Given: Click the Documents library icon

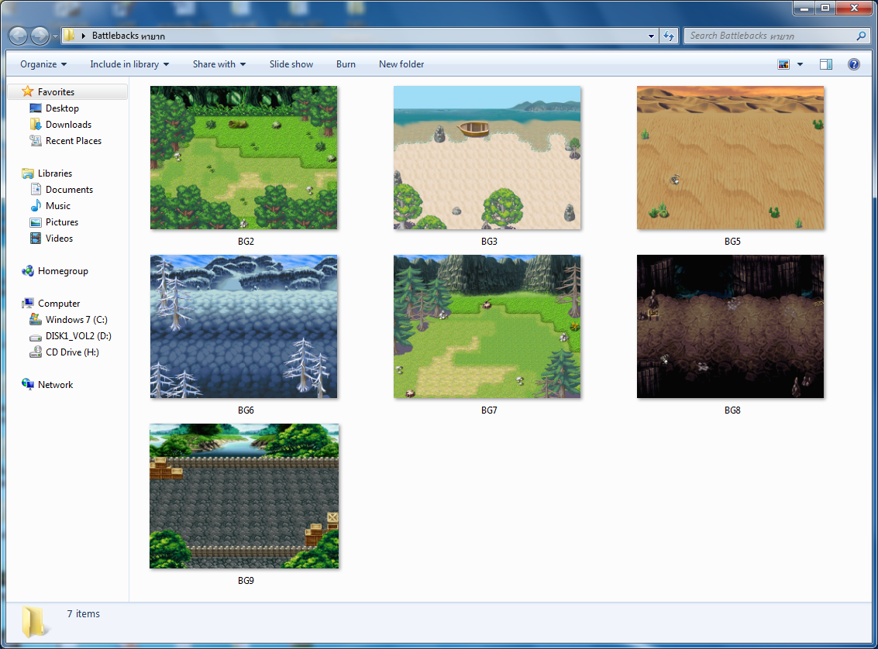Looking at the screenshot, I should [36, 189].
